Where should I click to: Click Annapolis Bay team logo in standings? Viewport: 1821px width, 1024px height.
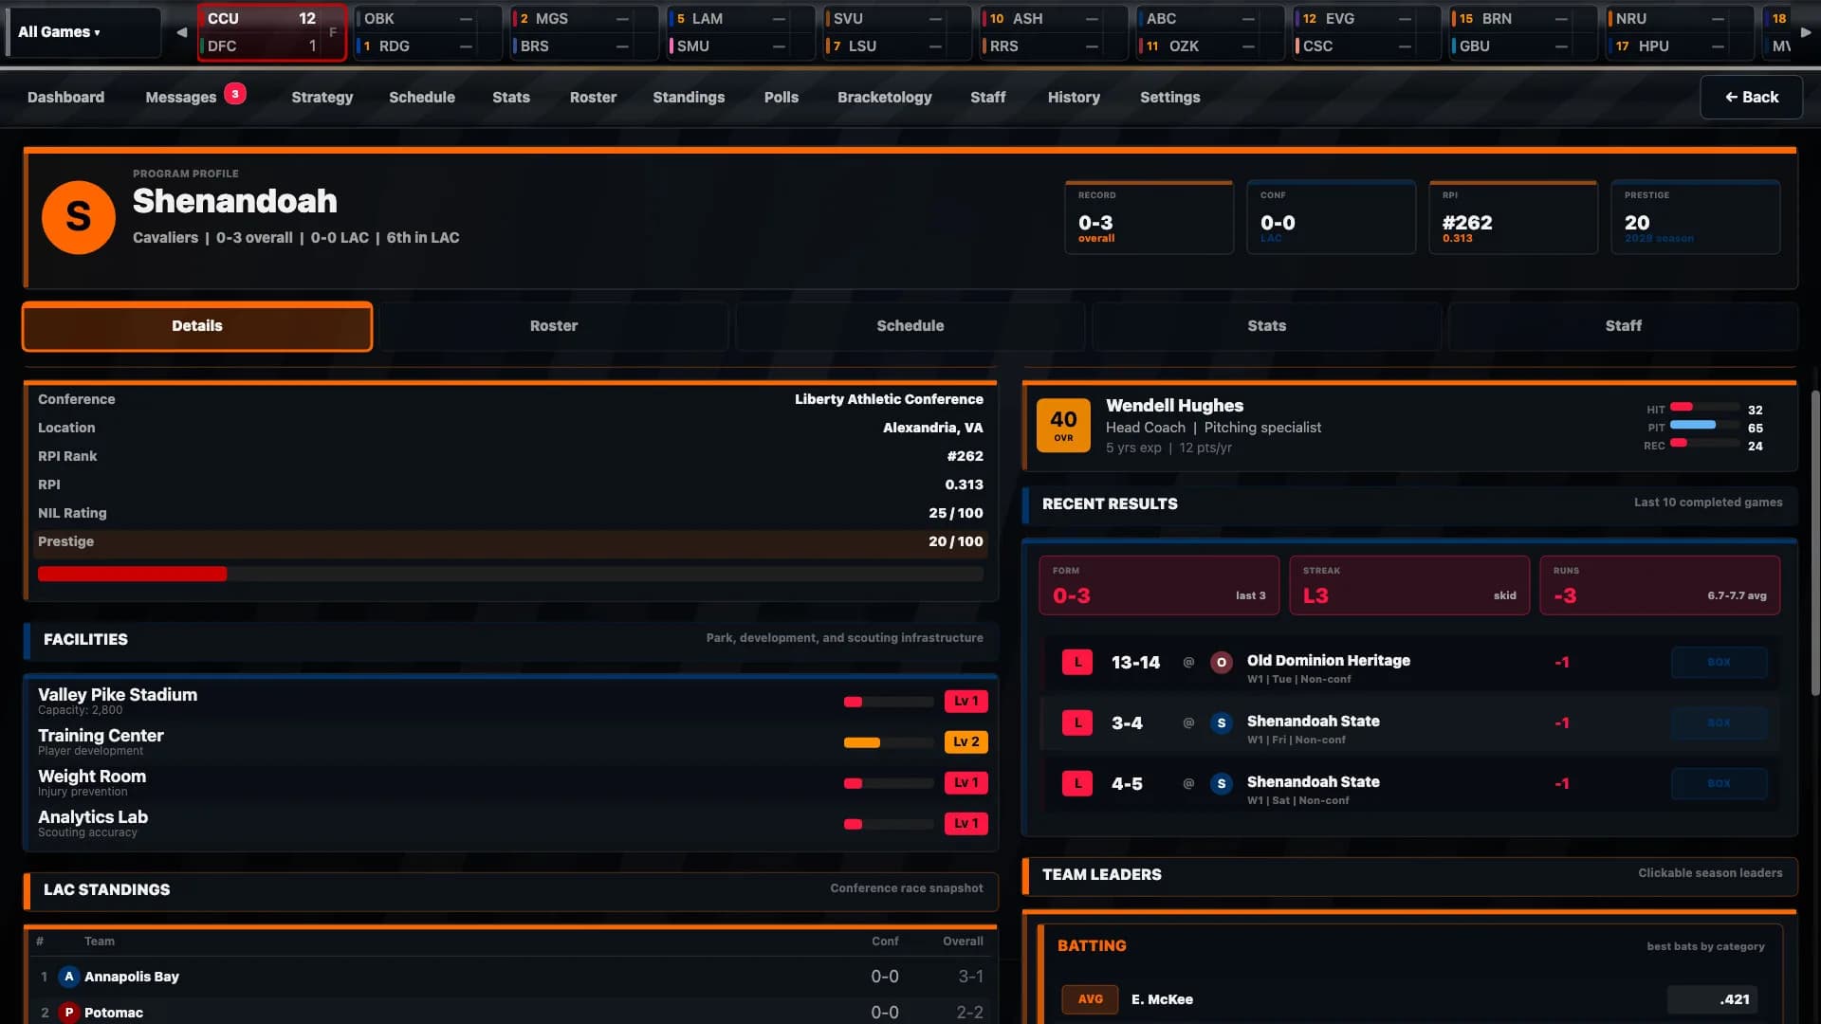point(68,976)
